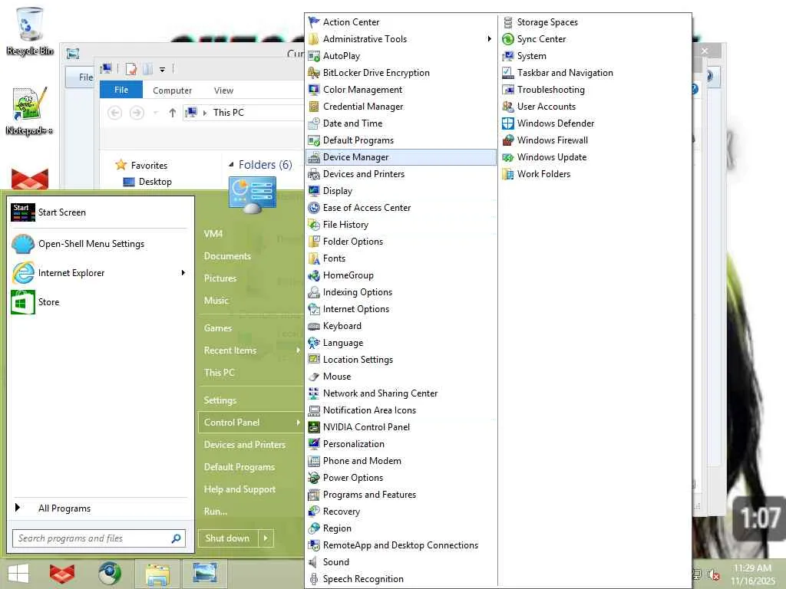The width and height of the screenshot is (786, 589).
Task: Click the muted volume tray icon
Action: coord(713,574)
